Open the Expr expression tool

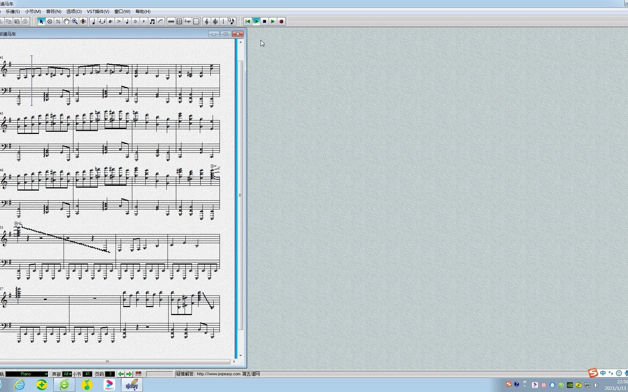click(188, 21)
